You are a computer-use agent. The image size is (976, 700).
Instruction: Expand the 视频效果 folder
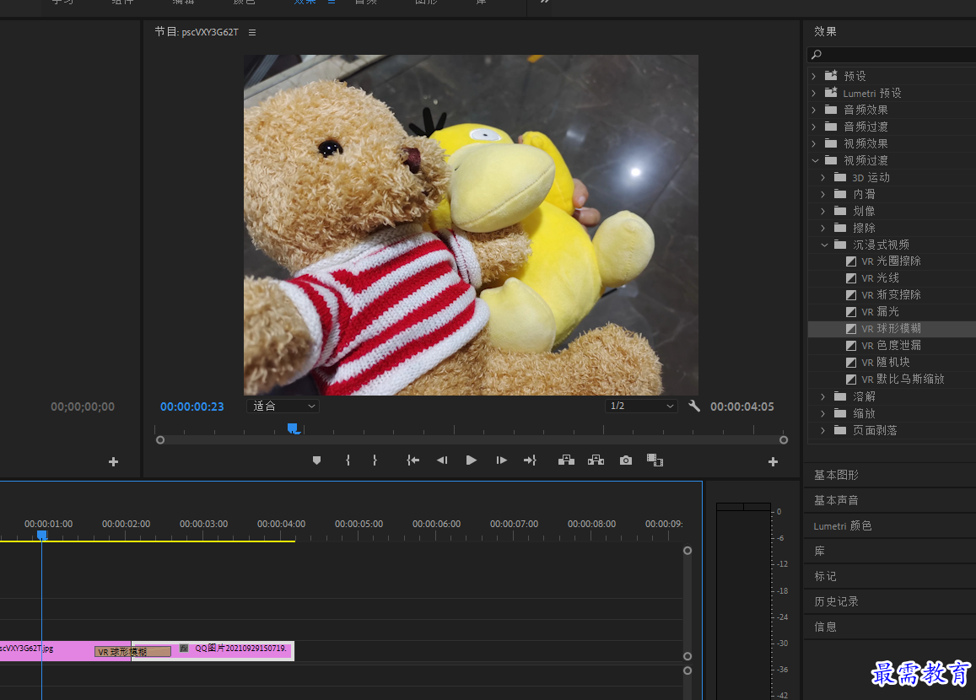pos(814,143)
